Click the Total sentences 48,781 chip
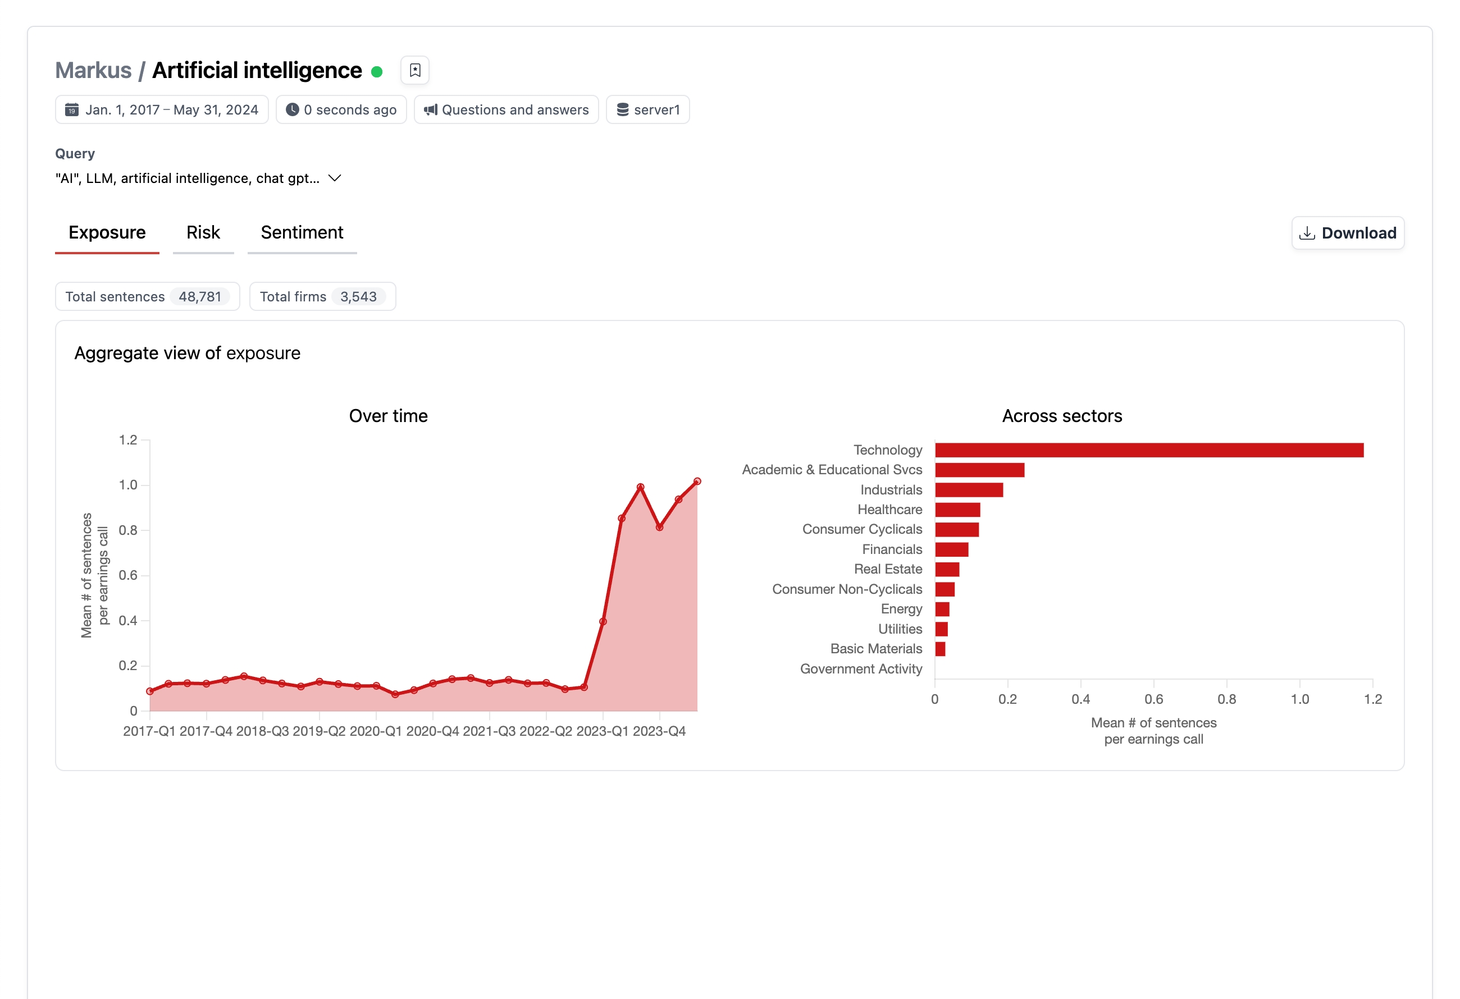1460x999 pixels. (147, 296)
